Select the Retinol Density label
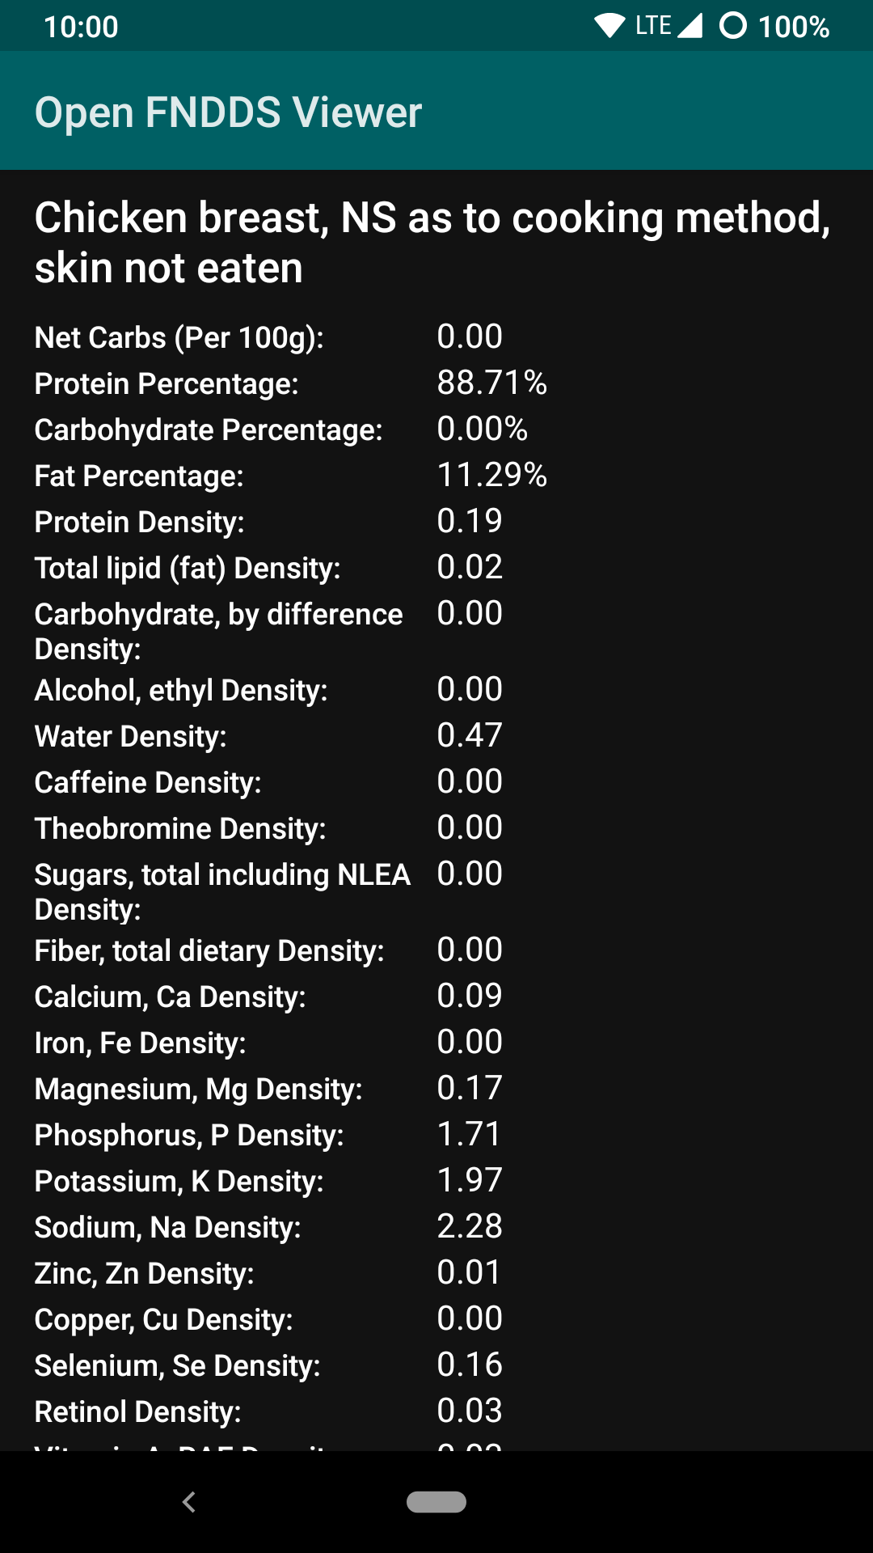 click(x=138, y=1411)
